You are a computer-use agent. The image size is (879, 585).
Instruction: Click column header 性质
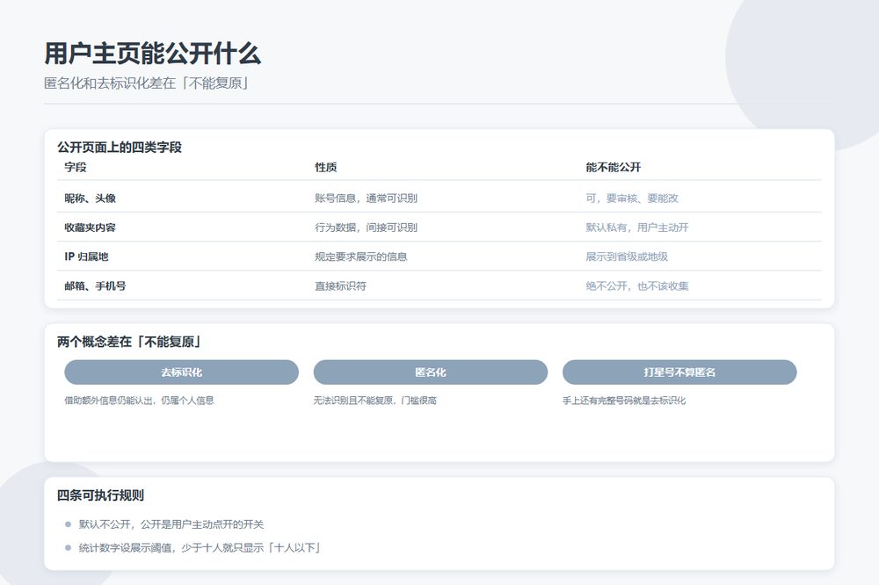(x=326, y=167)
